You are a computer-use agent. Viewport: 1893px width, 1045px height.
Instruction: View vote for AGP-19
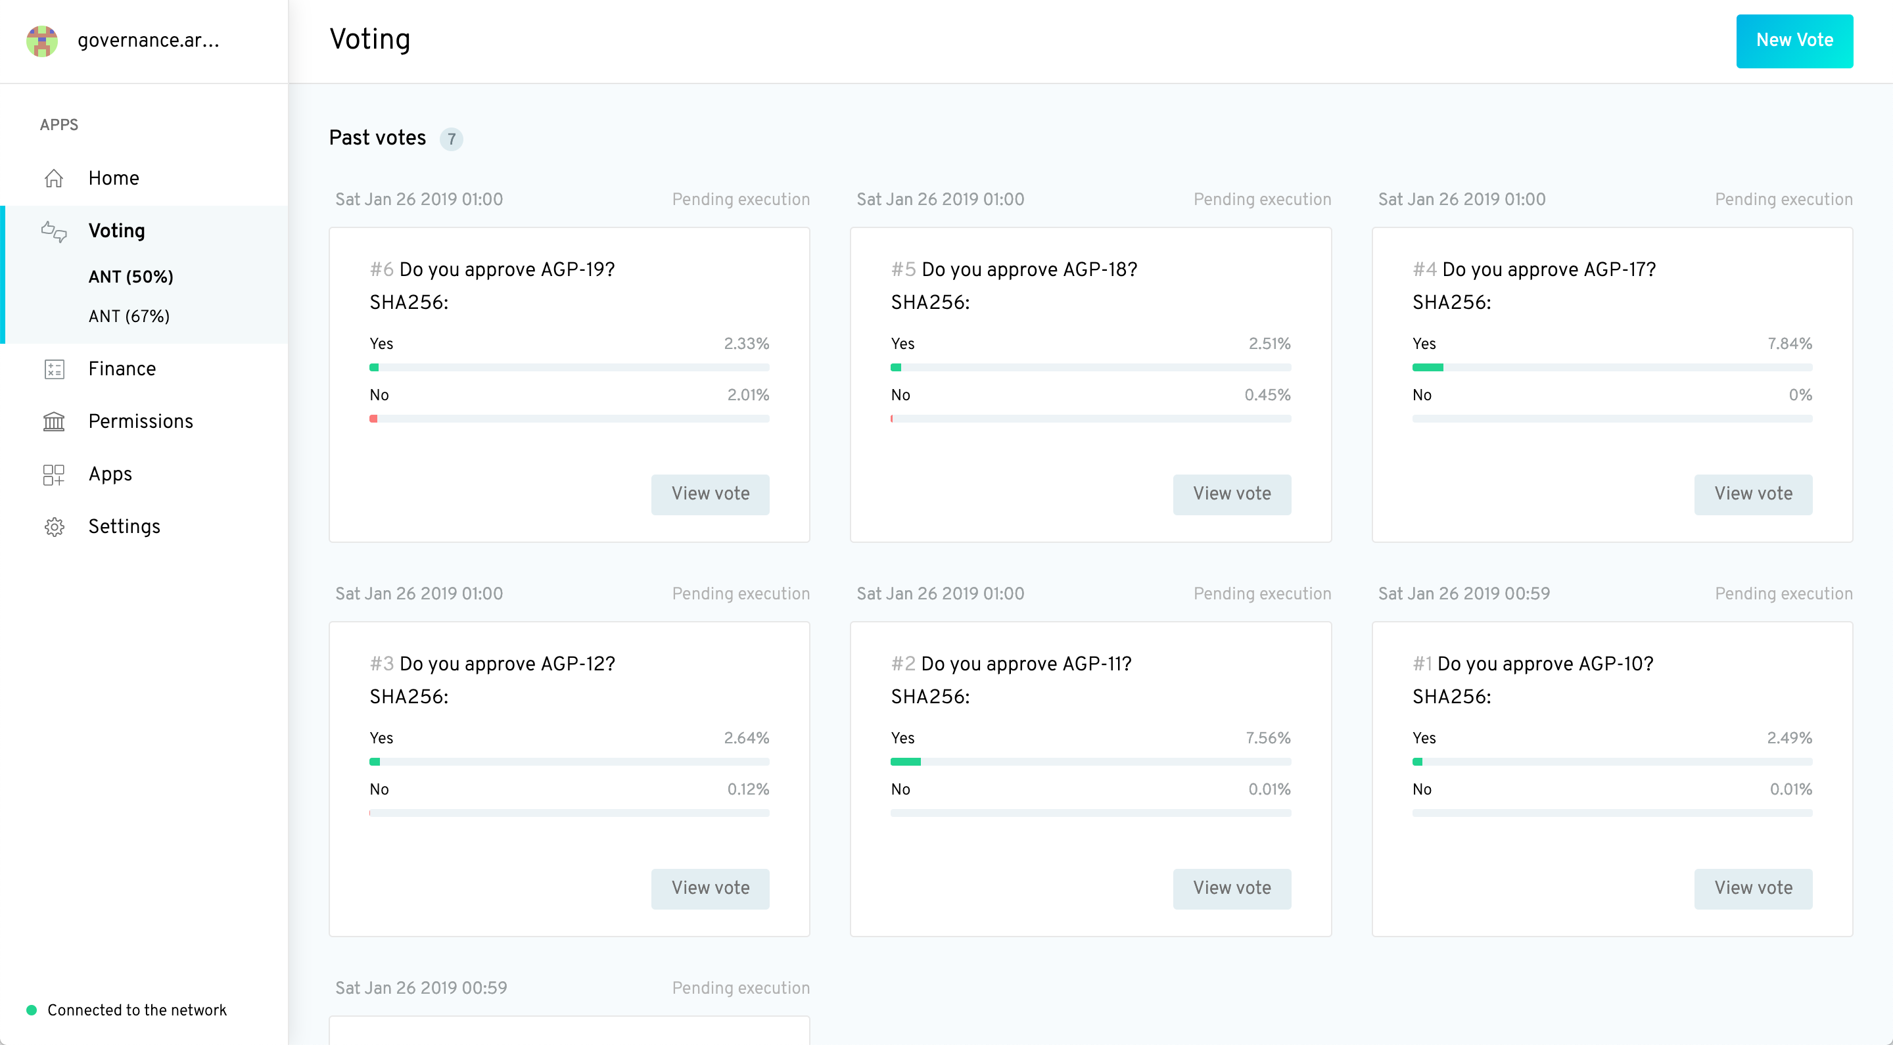(710, 494)
